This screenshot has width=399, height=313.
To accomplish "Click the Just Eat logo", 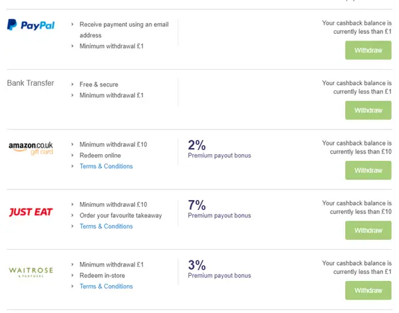I will 31,212.
